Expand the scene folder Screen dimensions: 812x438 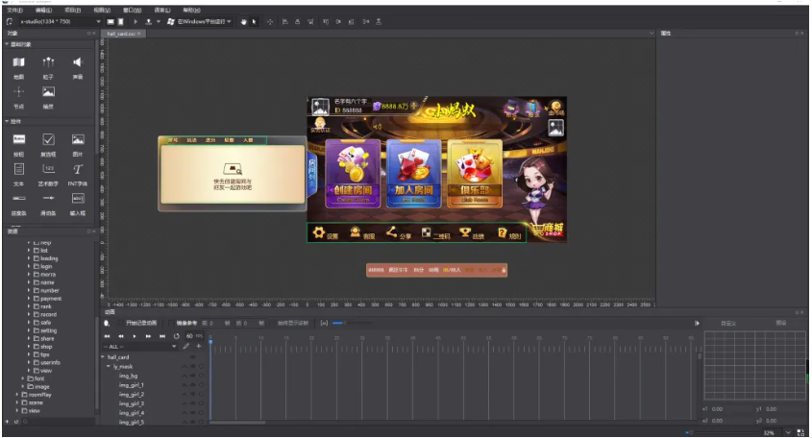click(17, 402)
